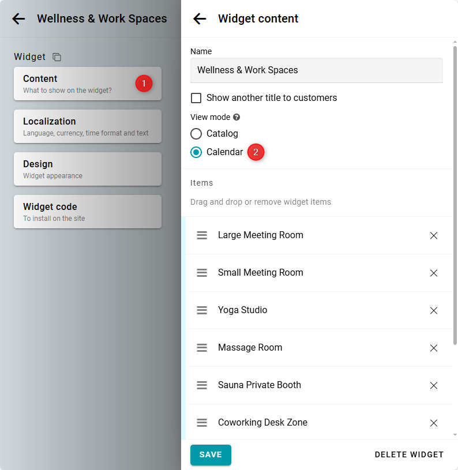Click the Save button
Image resolution: width=458 pixels, height=470 pixels.
[x=211, y=454]
